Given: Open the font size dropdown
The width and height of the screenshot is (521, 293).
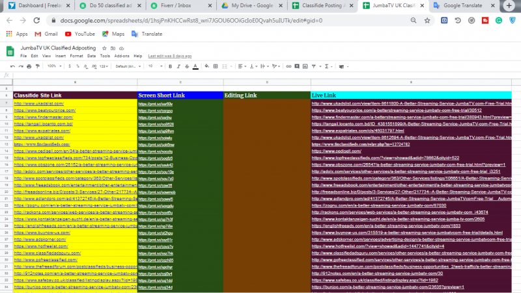Looking at the screenshot, I should click(155, 66).
